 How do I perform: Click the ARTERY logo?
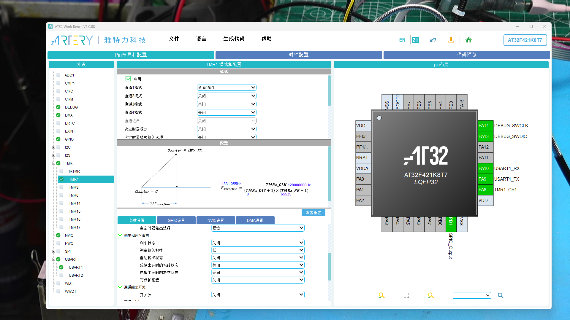[72, 40]
